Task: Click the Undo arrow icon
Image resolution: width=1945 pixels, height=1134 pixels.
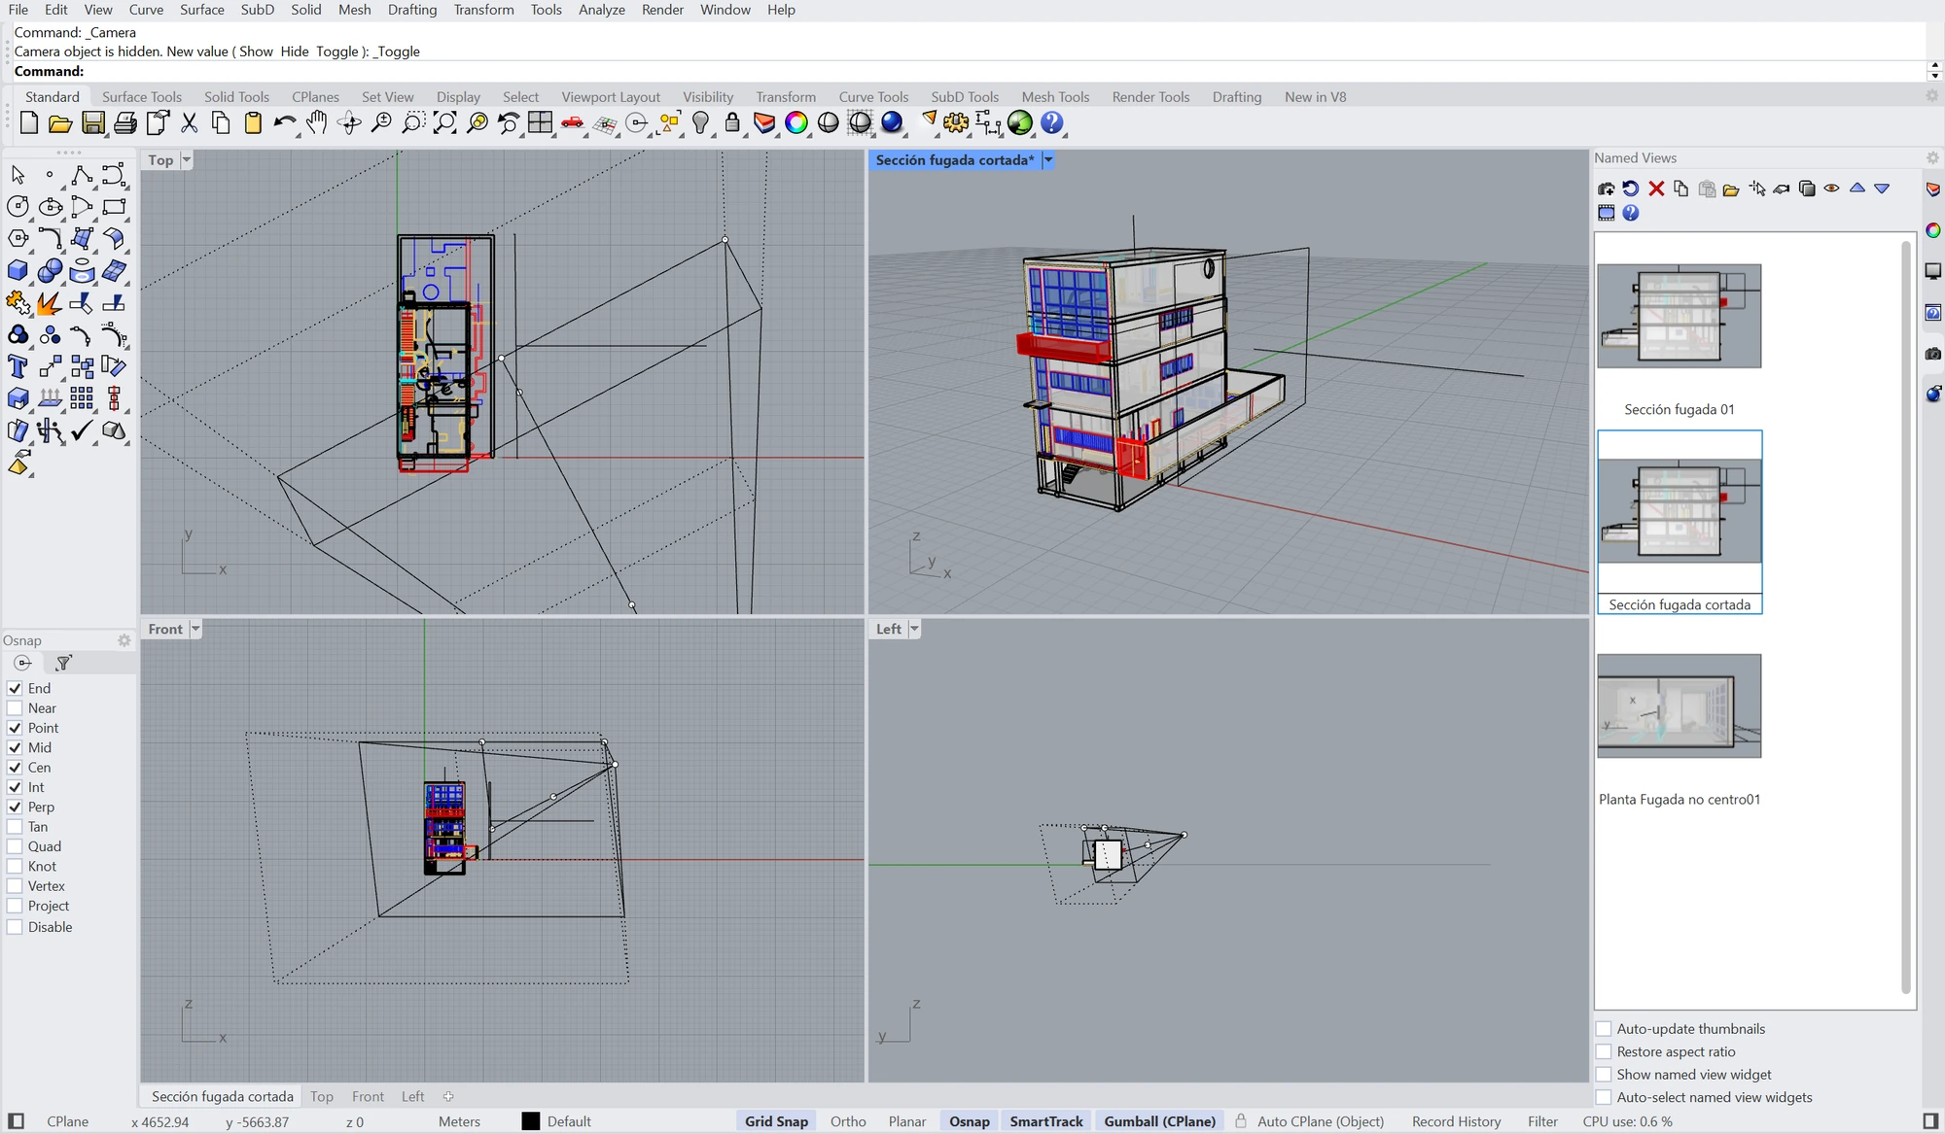Action: (285, 123)
